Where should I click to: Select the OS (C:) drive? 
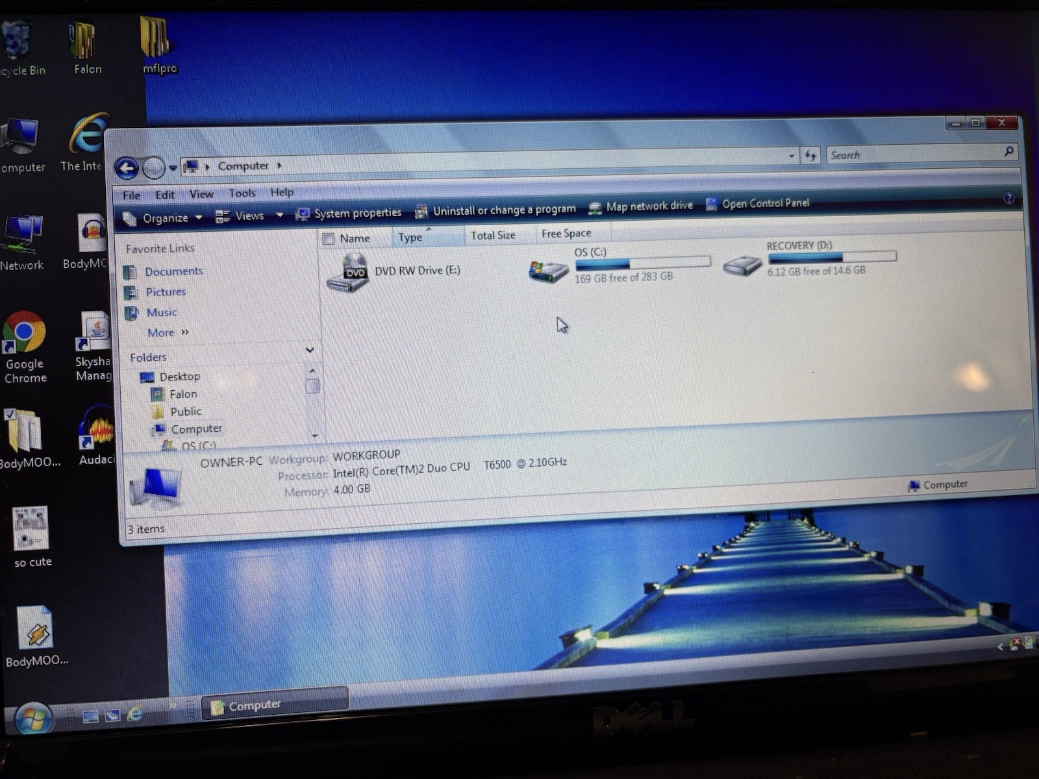[620, 265]
